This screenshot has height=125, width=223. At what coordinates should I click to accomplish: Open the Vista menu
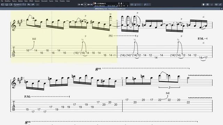coord(56,1)
